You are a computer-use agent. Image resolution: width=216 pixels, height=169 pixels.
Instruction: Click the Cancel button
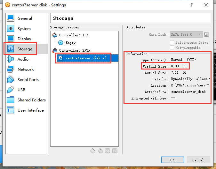[x=198, y=160]
